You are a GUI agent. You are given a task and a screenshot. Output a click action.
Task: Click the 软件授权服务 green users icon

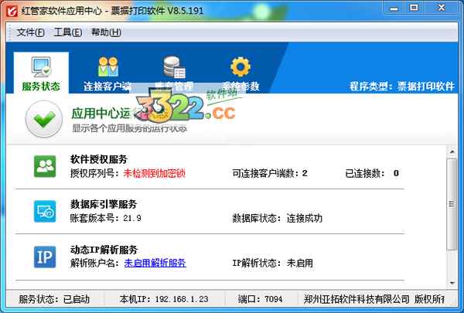[x=45, y=166]
